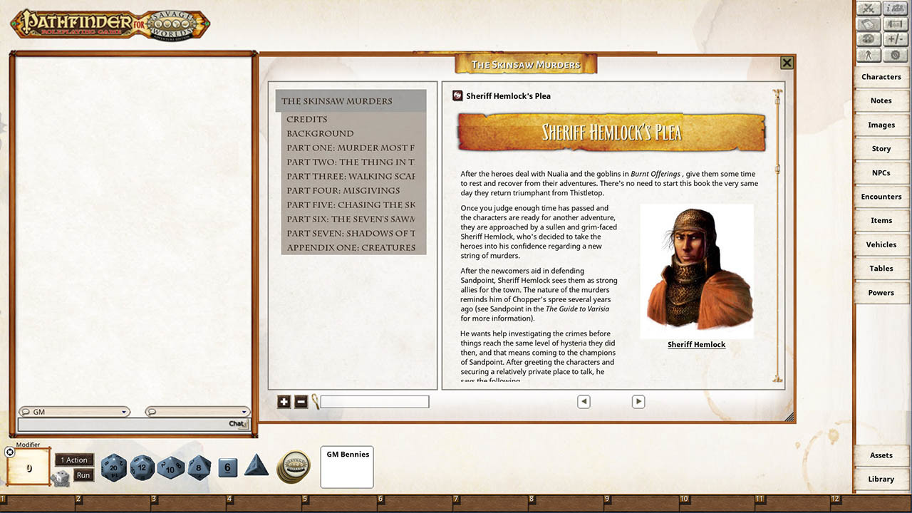The image size is (912, 513).
Task: Click the search field below the contents list
Action: click(375, 402)
